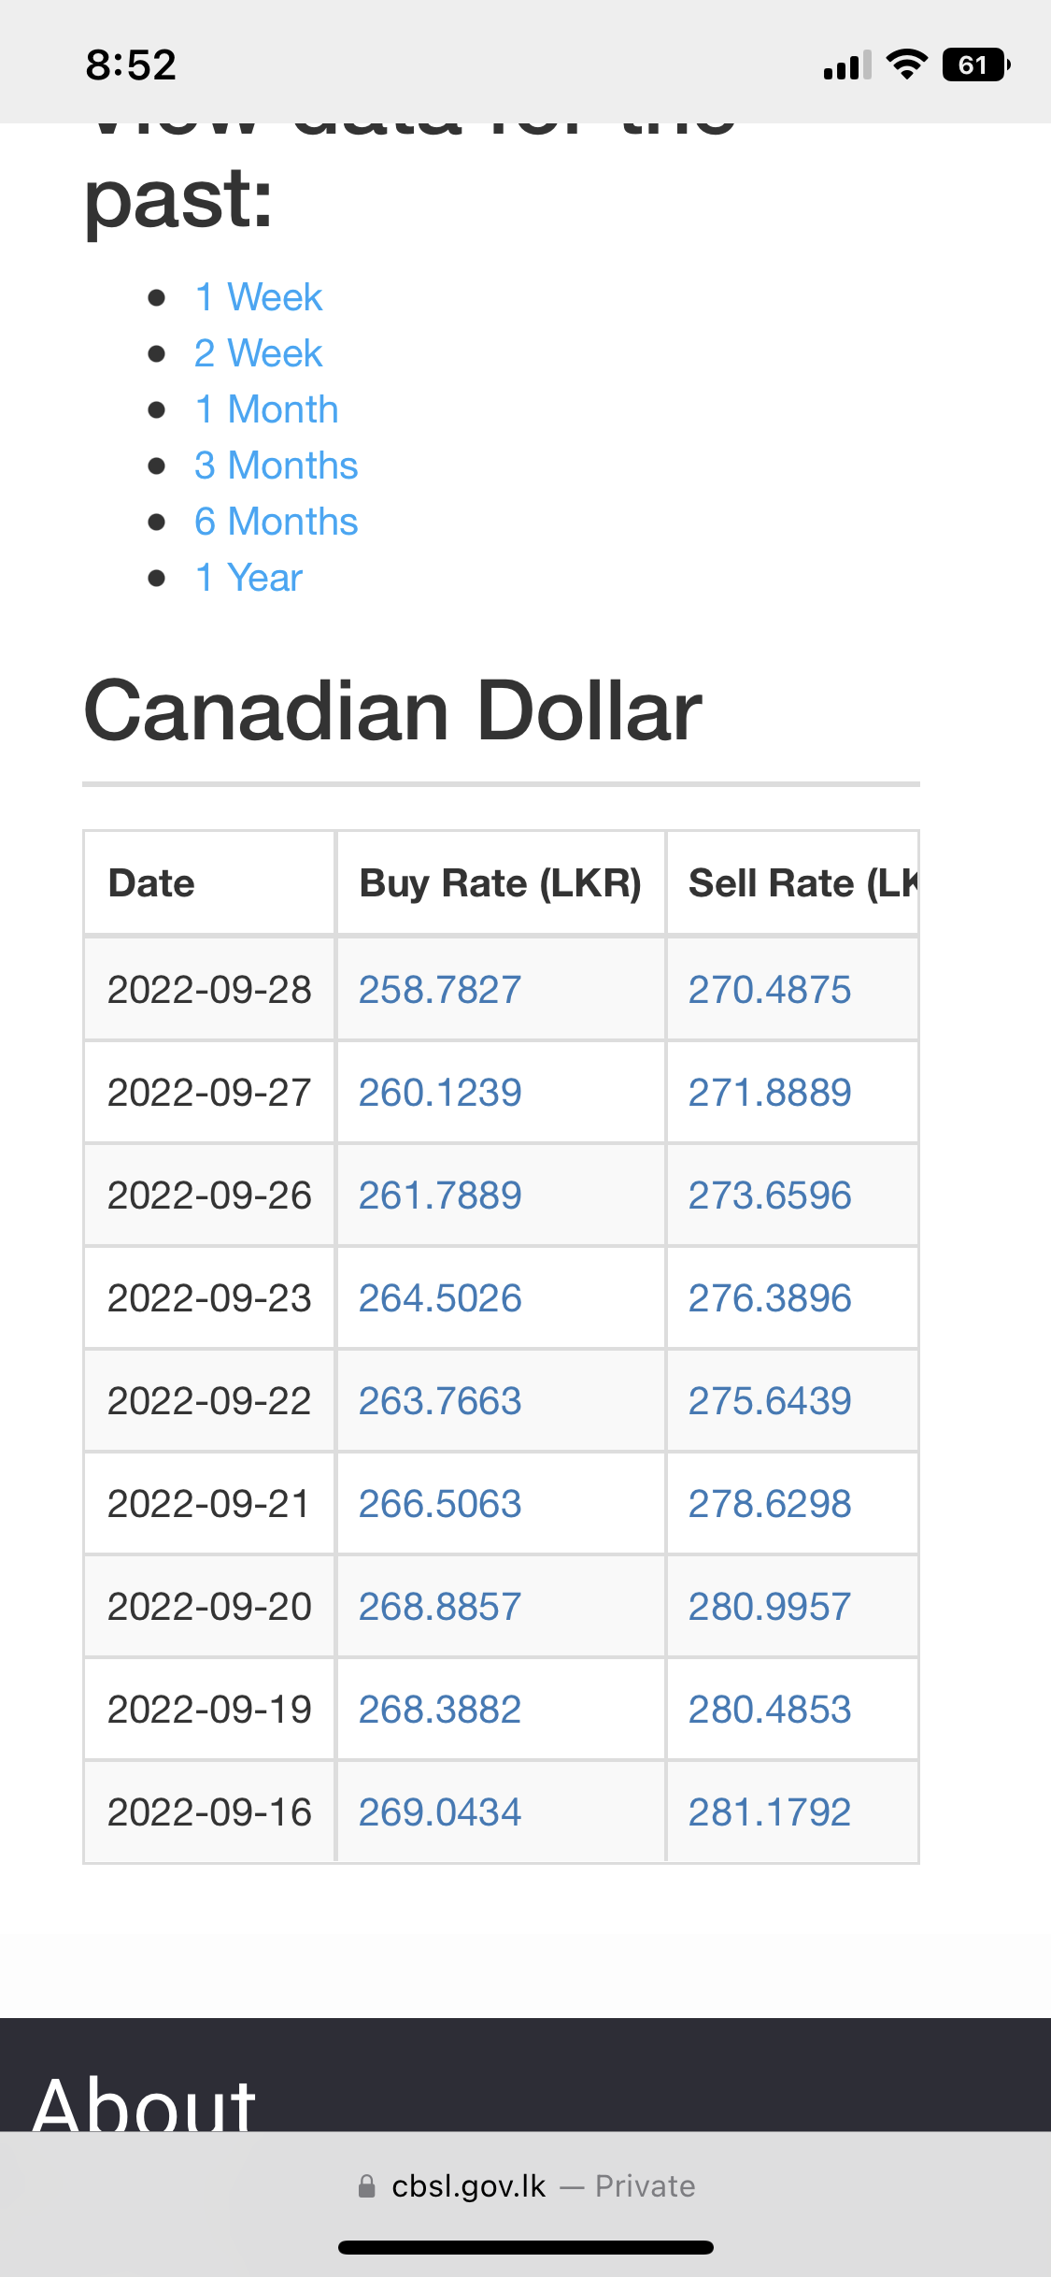Select the 1 Month data range
1051x2277 pixels.
click(266, 409)
